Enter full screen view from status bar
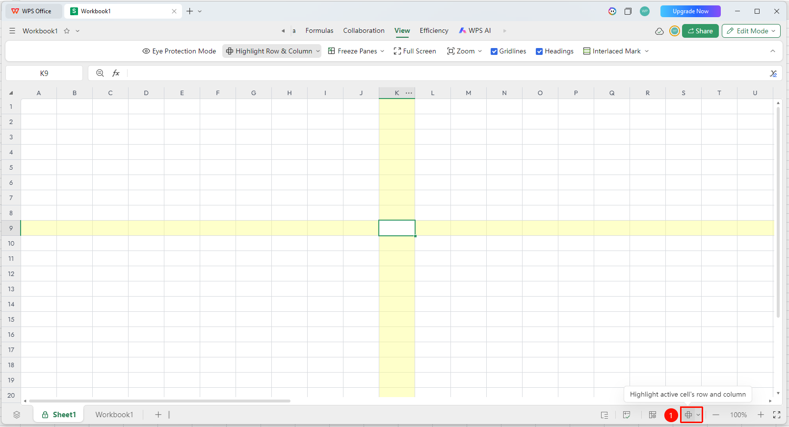789x427 pixels. click(777, 415)
